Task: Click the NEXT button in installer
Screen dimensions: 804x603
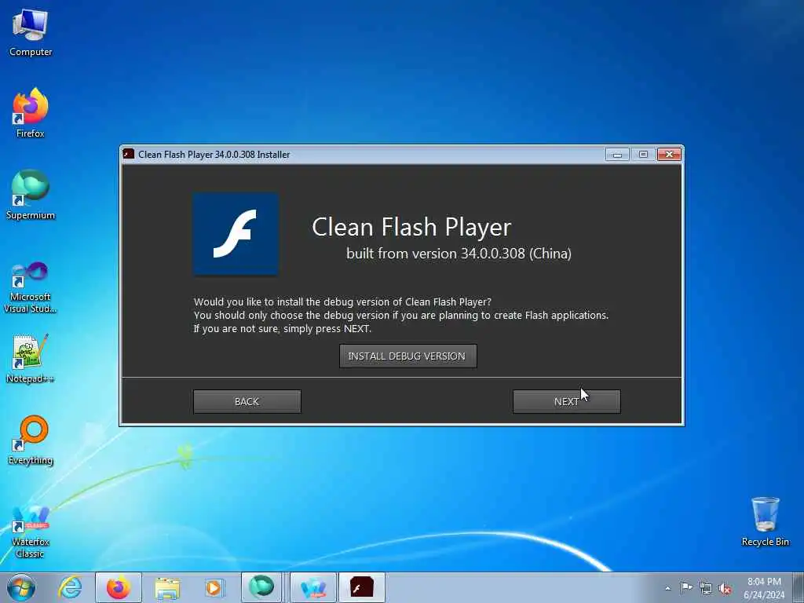Action: [567, 401]
